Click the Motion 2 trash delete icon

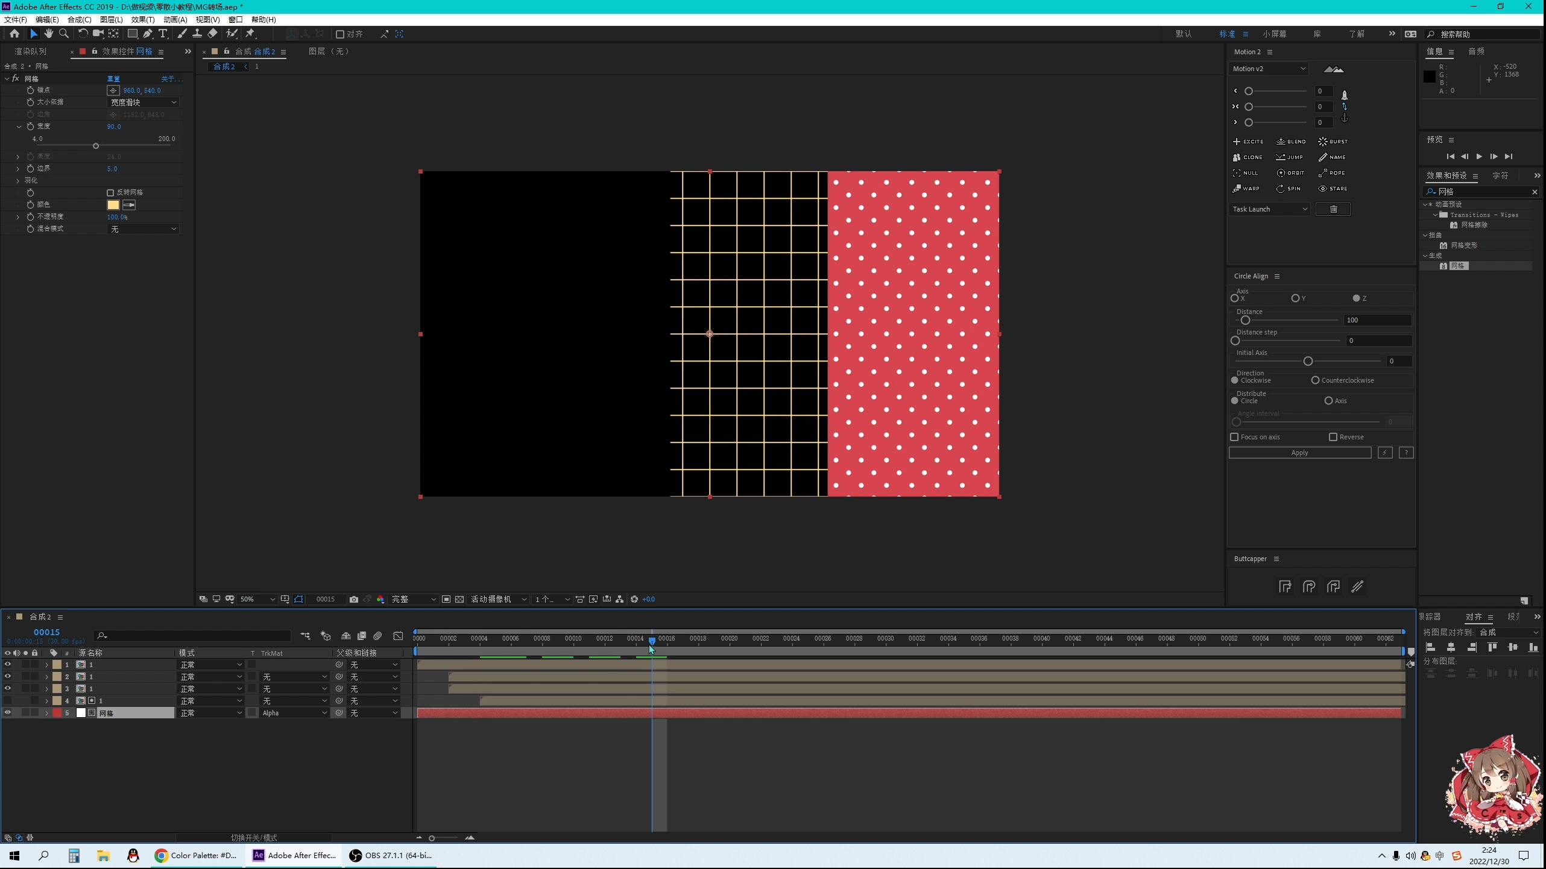tap(1333, 209)
